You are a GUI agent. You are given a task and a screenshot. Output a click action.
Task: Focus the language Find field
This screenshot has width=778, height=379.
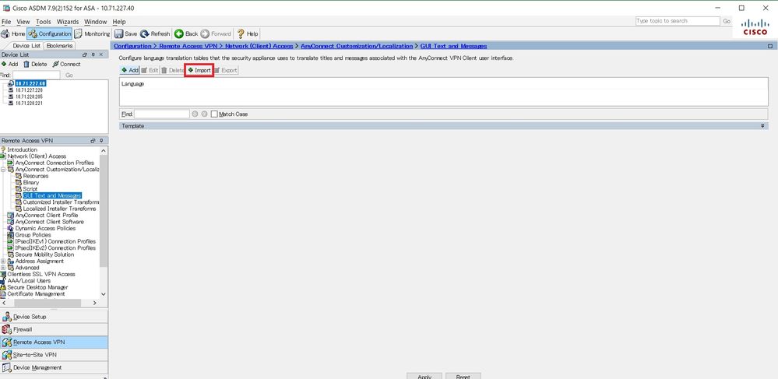coord(162,114)
